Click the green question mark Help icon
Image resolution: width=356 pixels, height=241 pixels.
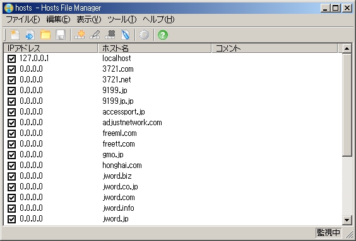click(x=163, y=35)
